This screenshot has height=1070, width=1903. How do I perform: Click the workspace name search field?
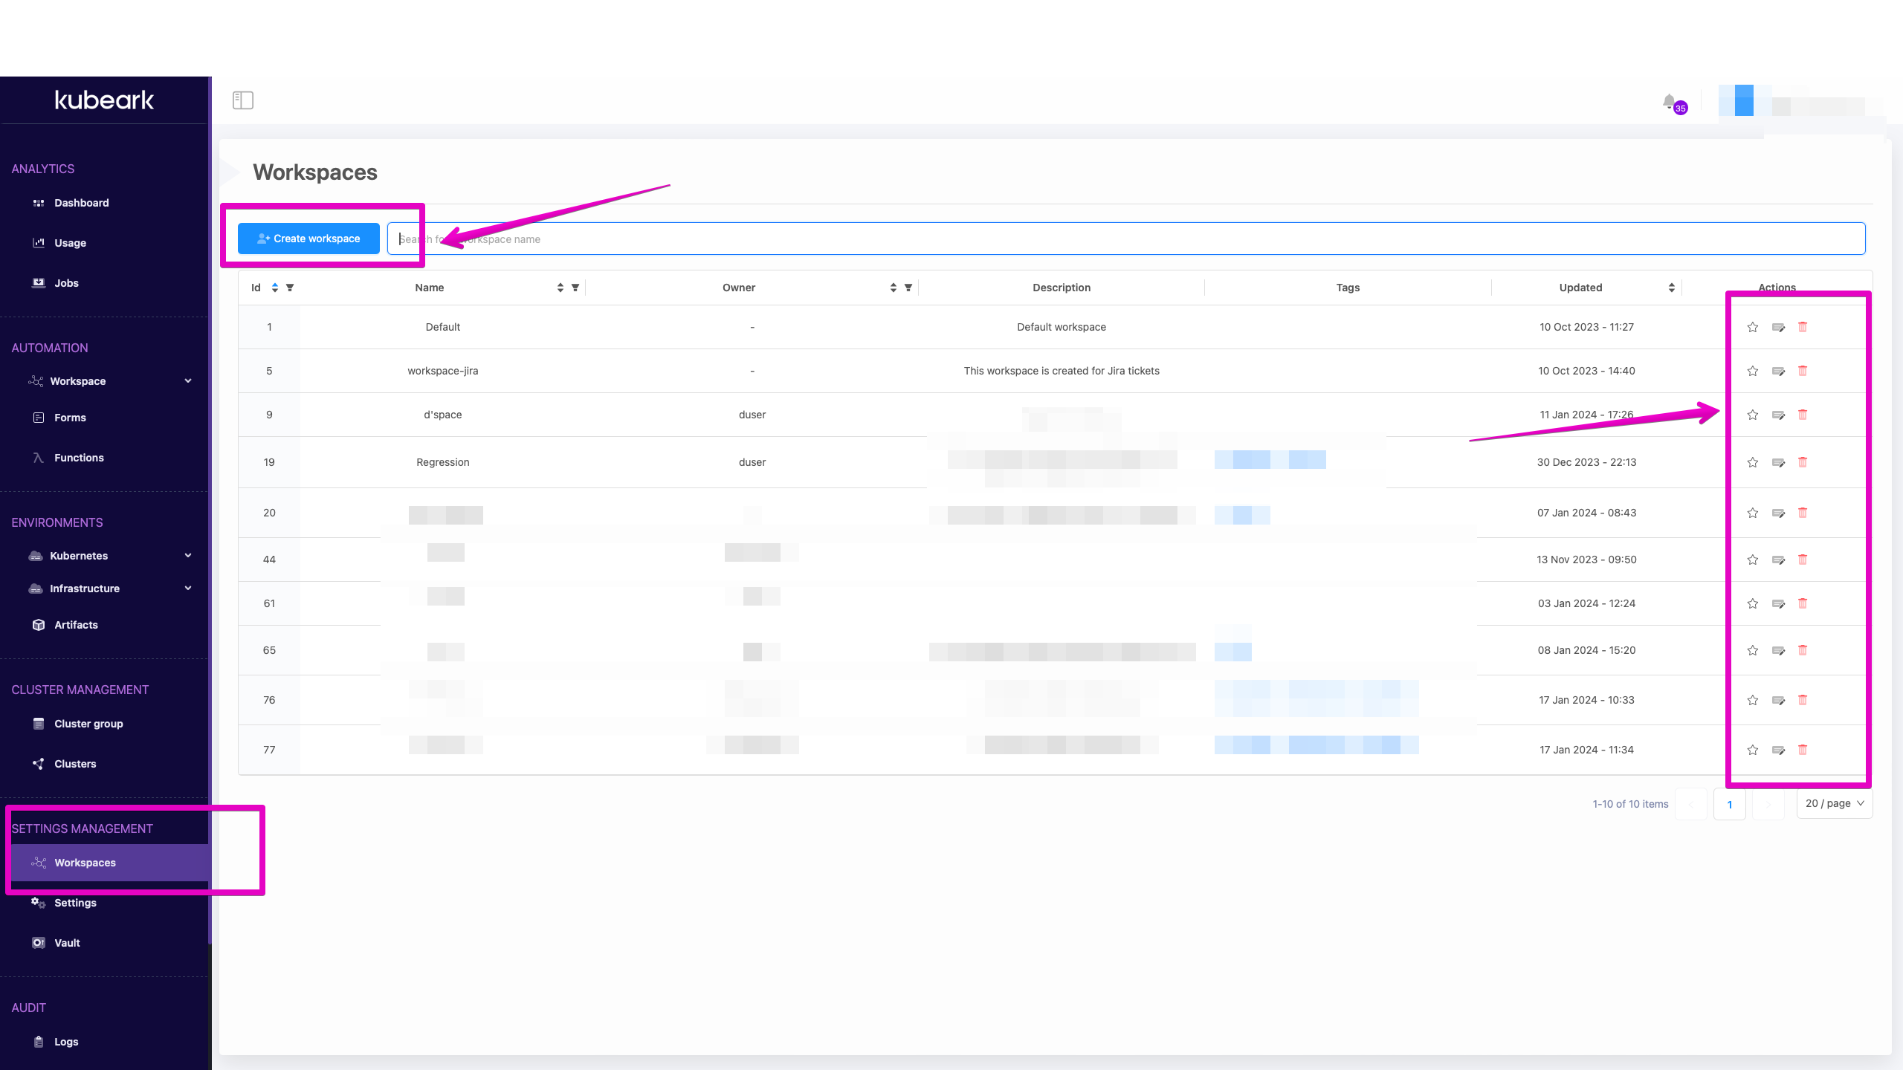[743, 239]
